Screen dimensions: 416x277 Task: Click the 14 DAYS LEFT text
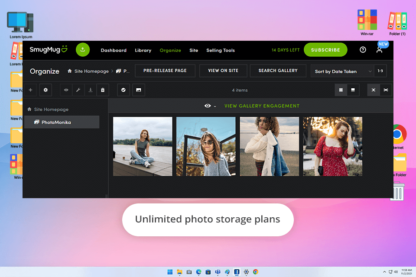click(286, 50)
